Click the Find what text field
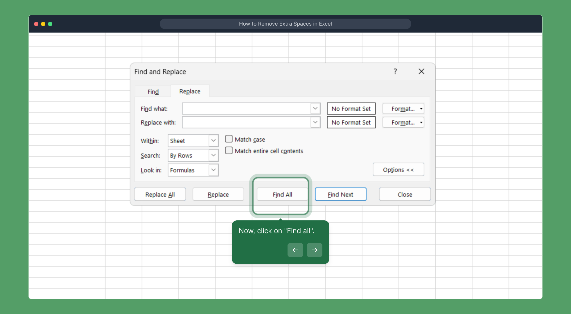This screenshot has width=571, height=314. 246,109
